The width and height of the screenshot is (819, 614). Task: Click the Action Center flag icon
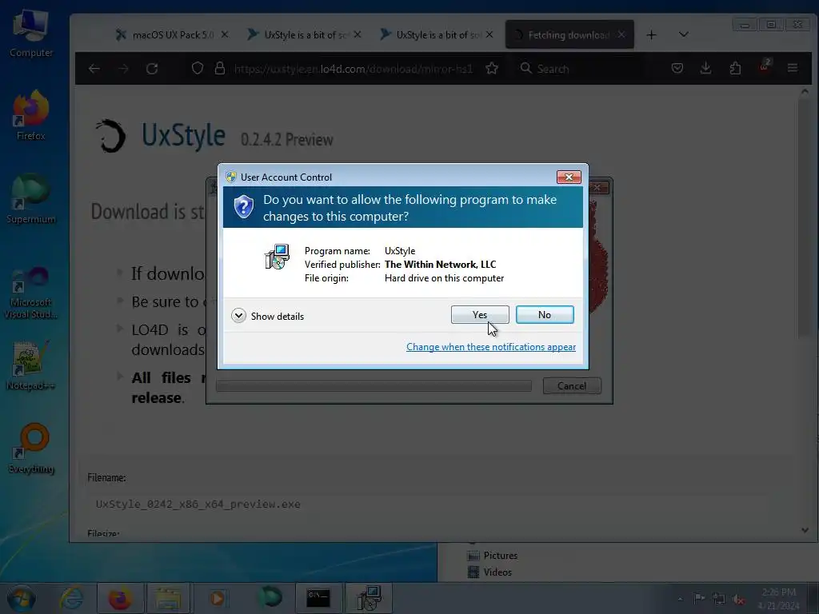(x=699, y=598)
